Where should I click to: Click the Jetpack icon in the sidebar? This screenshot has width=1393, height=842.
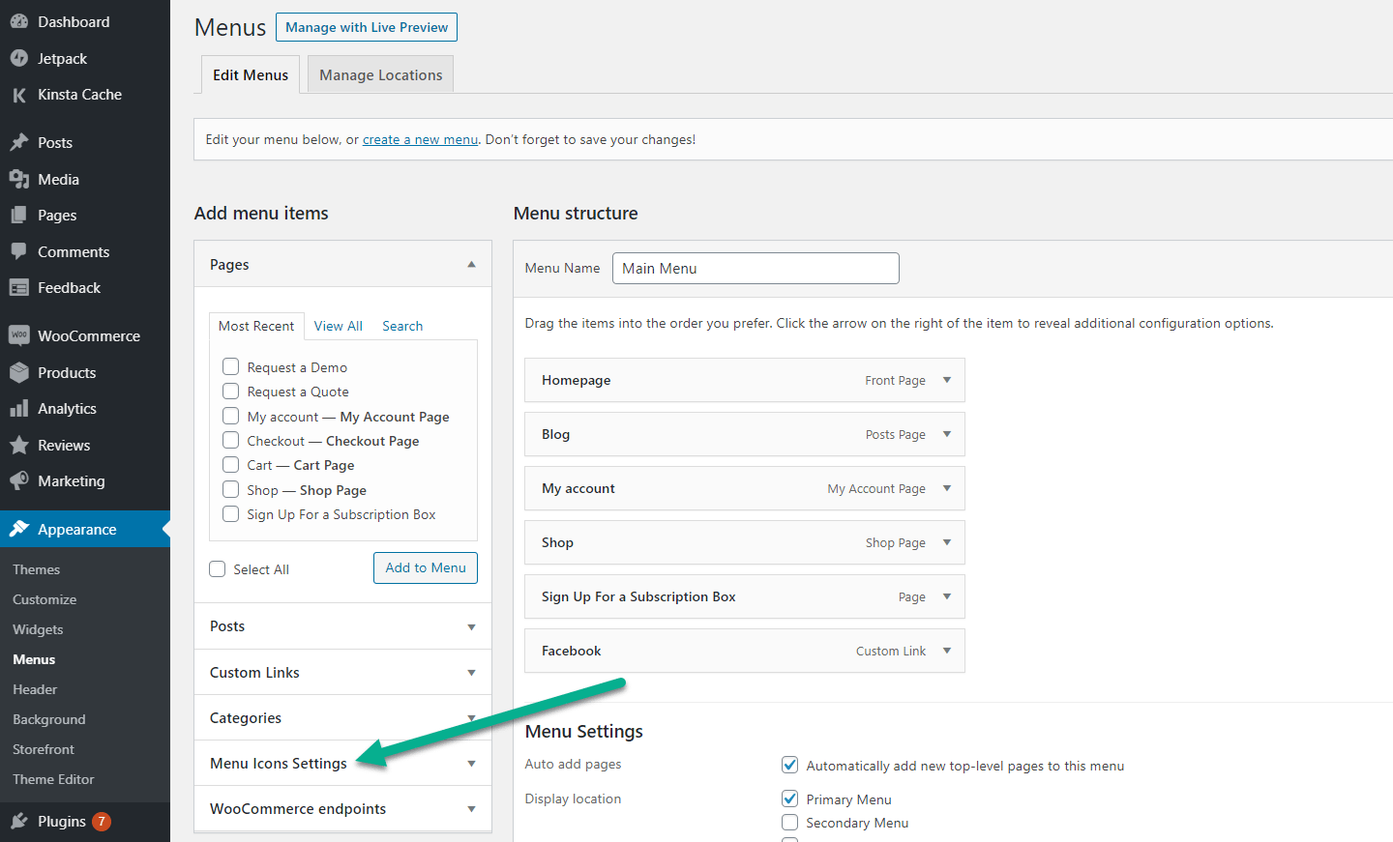click(20, 58)
